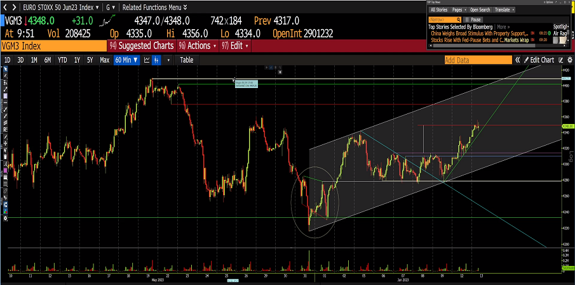575x285 pixels.
Task: Pop out the Top News window
Action: tap(556, 2)
